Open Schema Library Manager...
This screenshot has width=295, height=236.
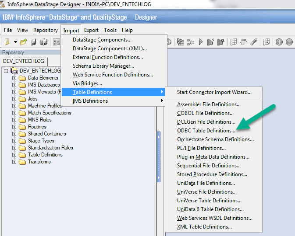pos(114,66)
